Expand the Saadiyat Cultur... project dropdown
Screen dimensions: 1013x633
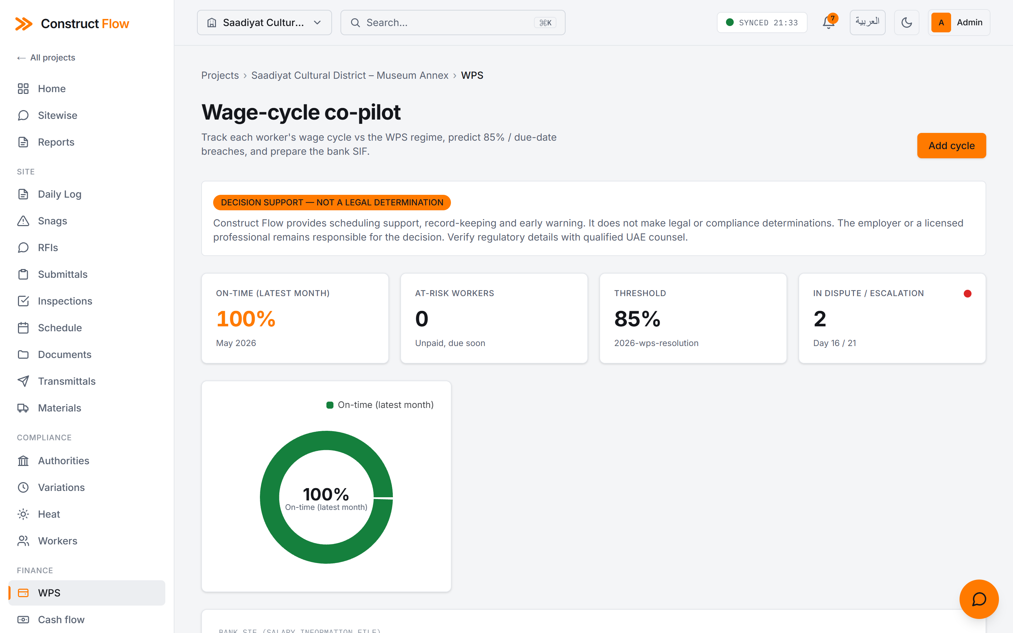pos(264,23)
